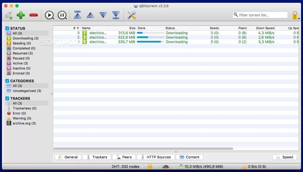
Task: Select Downloading (3) status filter
Action: click(27, 38)
